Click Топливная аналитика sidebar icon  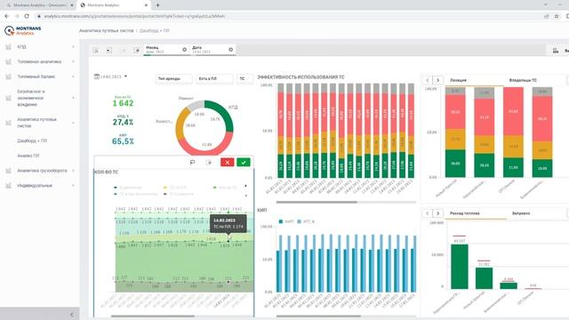point(9,61)
